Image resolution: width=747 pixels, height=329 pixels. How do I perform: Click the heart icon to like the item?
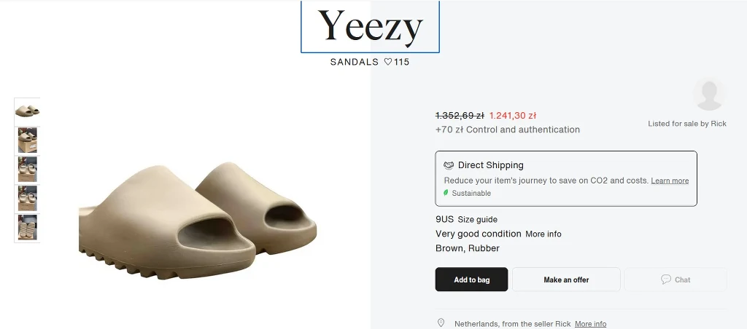point(388,62)
